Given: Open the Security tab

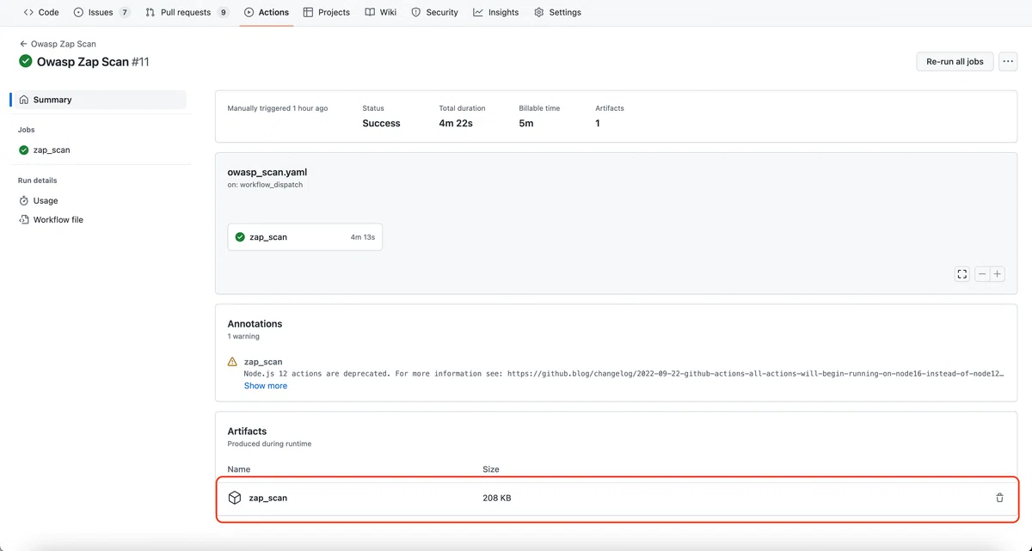Looking at the screenshot, I should (434, 12).
